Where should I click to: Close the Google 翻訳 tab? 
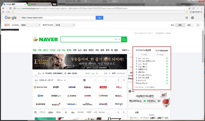(x=25, y=4)
